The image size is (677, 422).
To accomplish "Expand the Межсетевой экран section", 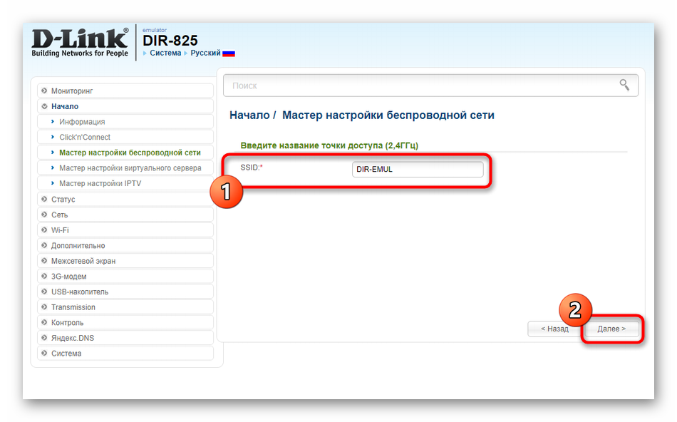I will tap(83, 261).
